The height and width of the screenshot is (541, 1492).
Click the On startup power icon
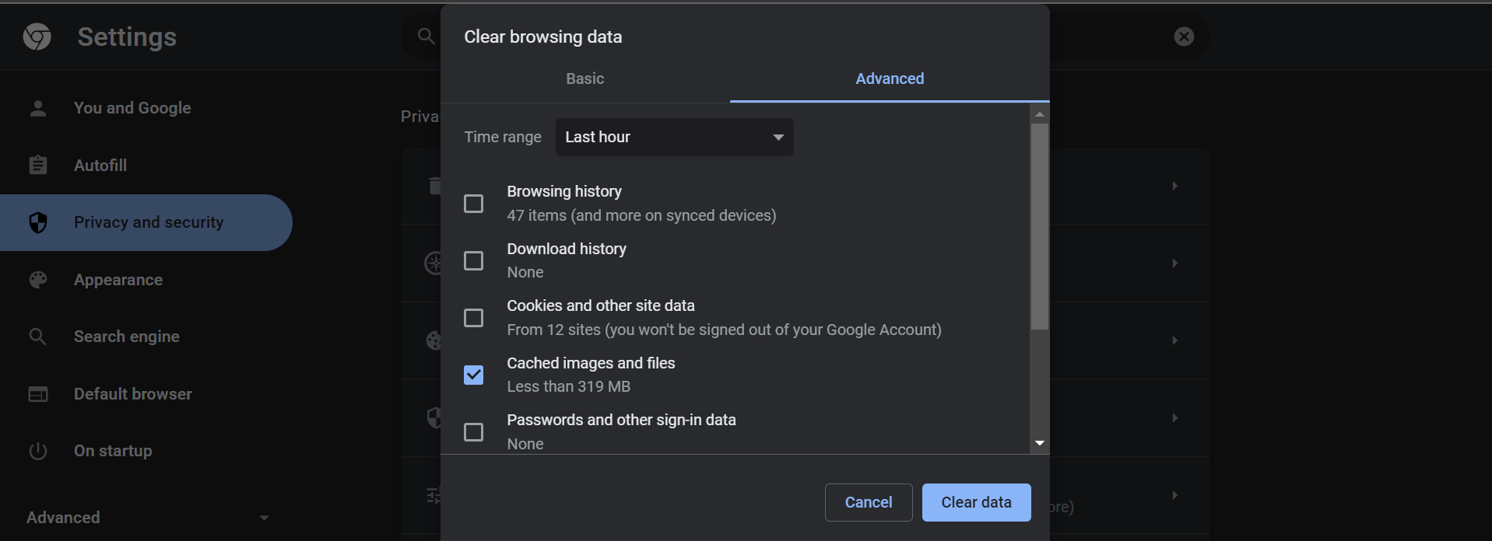[37, 451]
